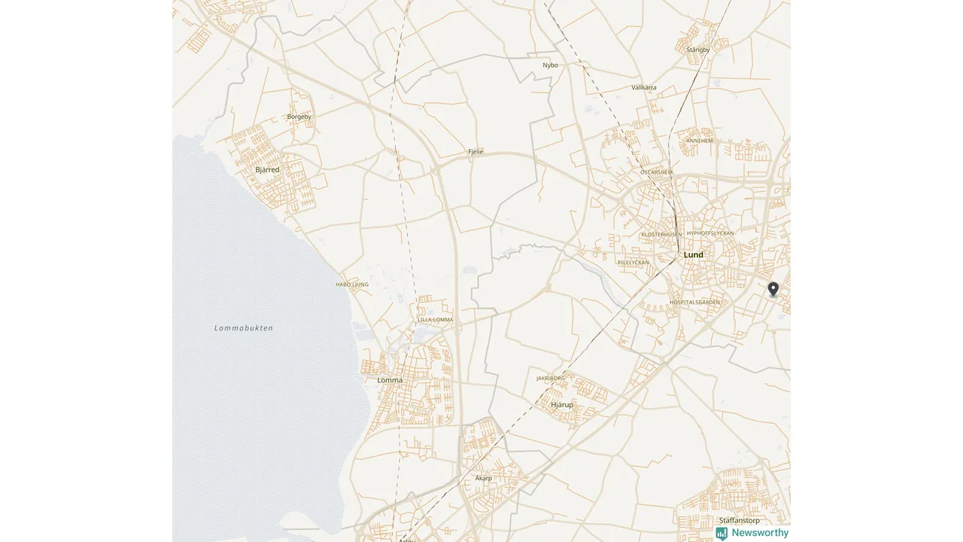Click the Hospitalsgården district label
Image resolution: width=963 pixels, height=542 pixels.
coord(694,302)
